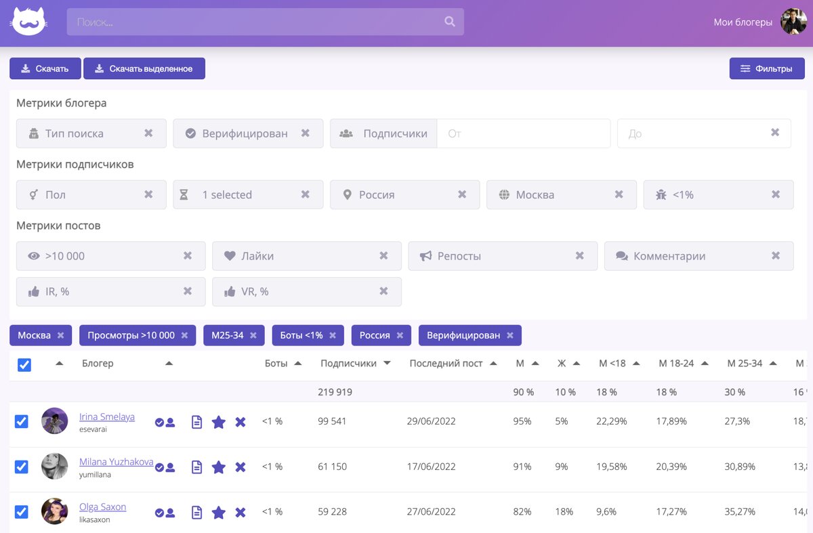Open Milana Yuzhakova profile link
The image size is (813, 533).
coord(117,462)
